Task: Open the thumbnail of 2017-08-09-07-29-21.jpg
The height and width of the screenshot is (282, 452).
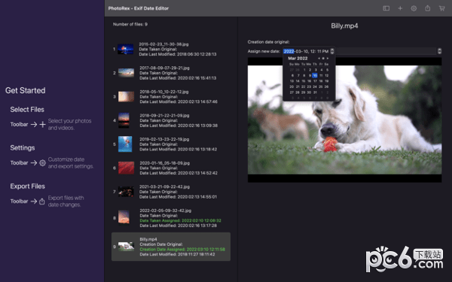Action: click(x=126, y=73)
